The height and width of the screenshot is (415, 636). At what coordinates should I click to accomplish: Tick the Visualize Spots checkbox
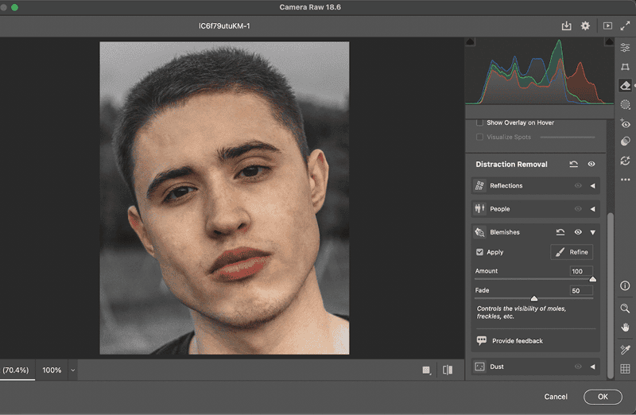pos(480,137)
